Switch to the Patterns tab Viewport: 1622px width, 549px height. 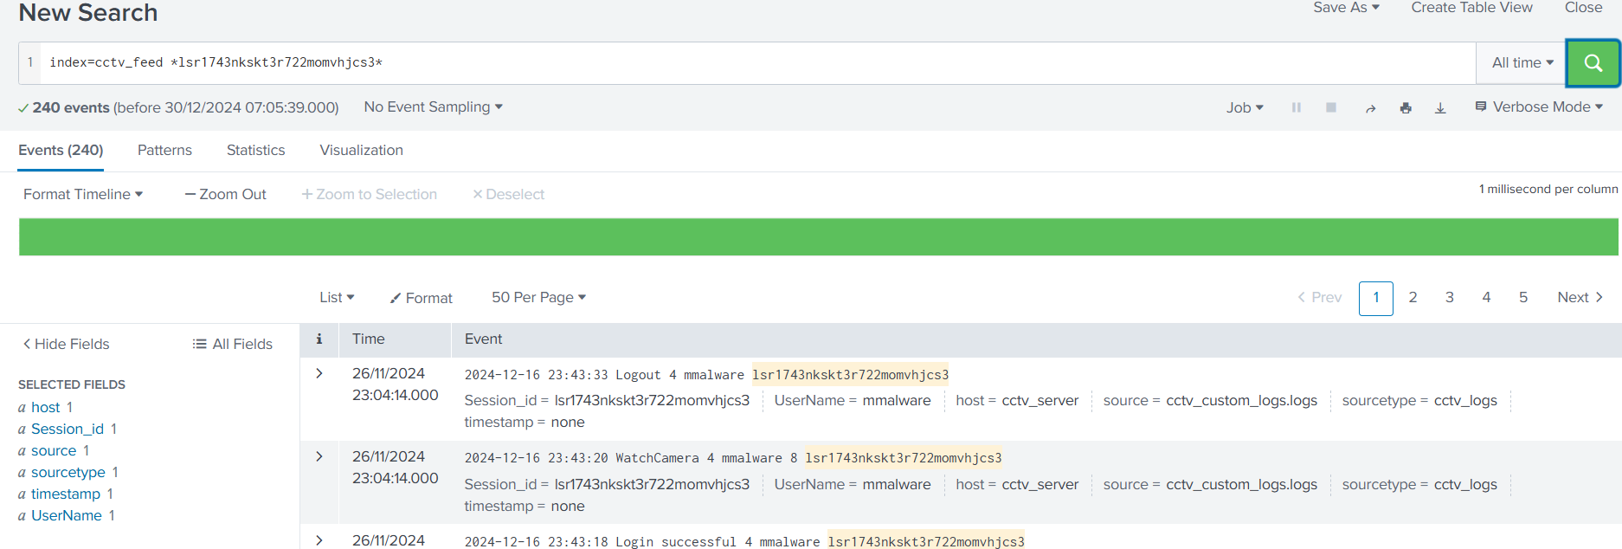pos(164,150)
